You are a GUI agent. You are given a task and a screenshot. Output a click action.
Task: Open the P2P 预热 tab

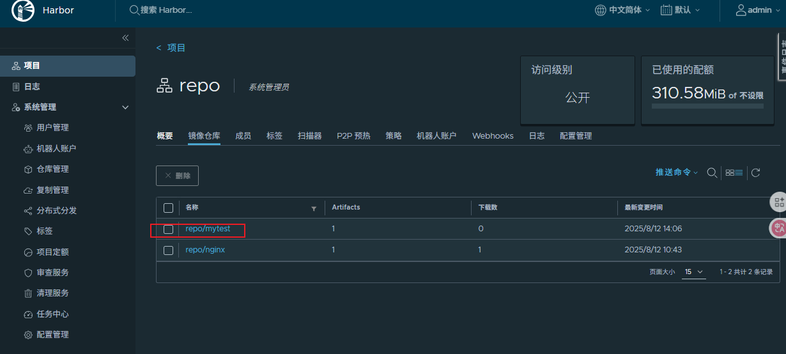(353, 136)
